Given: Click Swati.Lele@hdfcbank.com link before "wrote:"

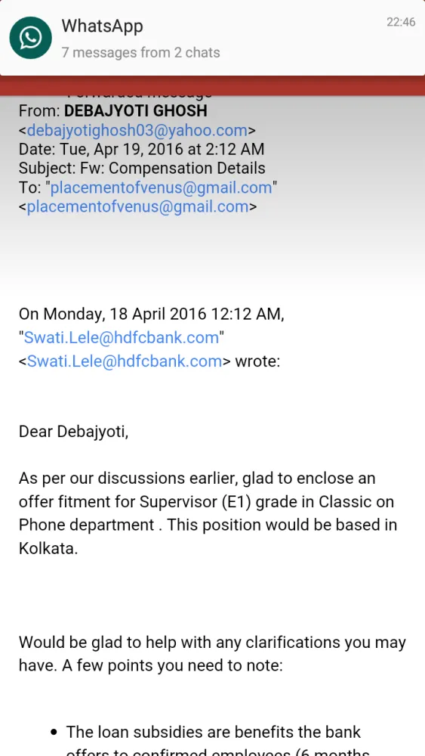Looking at the screenshot, I should pos(125,361).
